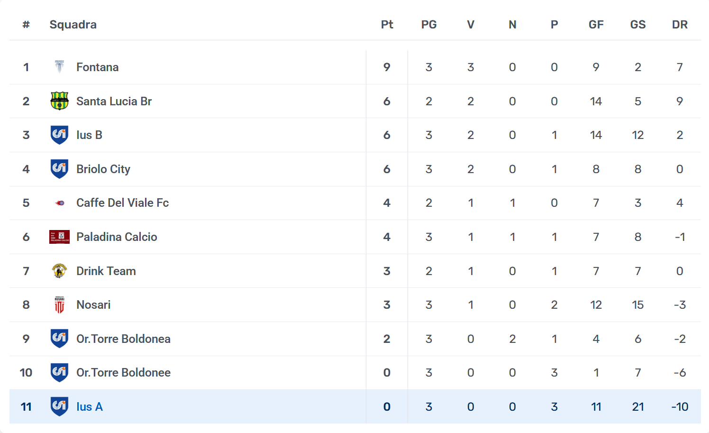The height and width of the screenshot is (433, 709).
Task: Click the DR column header
Action: pyautogui.click(x=680, y=25)
